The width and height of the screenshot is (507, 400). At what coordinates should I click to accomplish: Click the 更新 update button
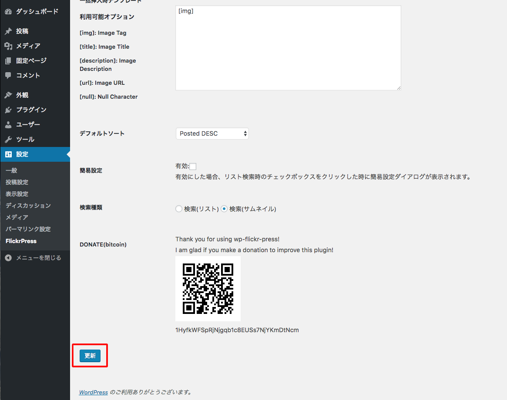(x=90, y=356)
